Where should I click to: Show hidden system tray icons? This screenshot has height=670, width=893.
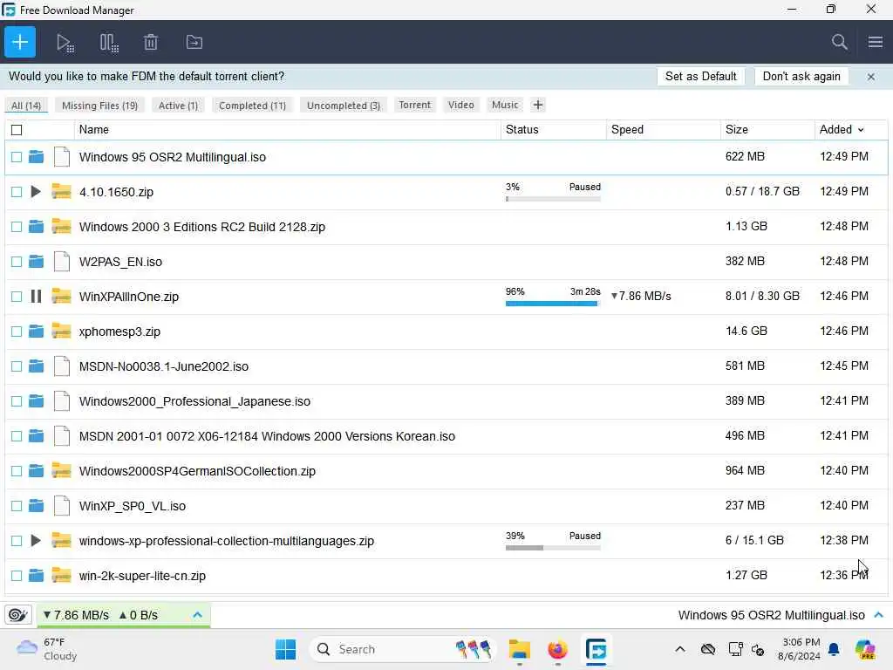click(680, 649)
